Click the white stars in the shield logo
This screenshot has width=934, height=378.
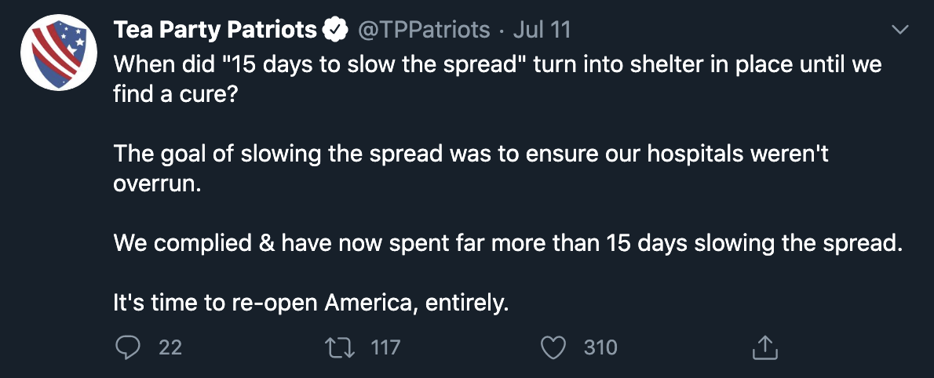(71, 37)
